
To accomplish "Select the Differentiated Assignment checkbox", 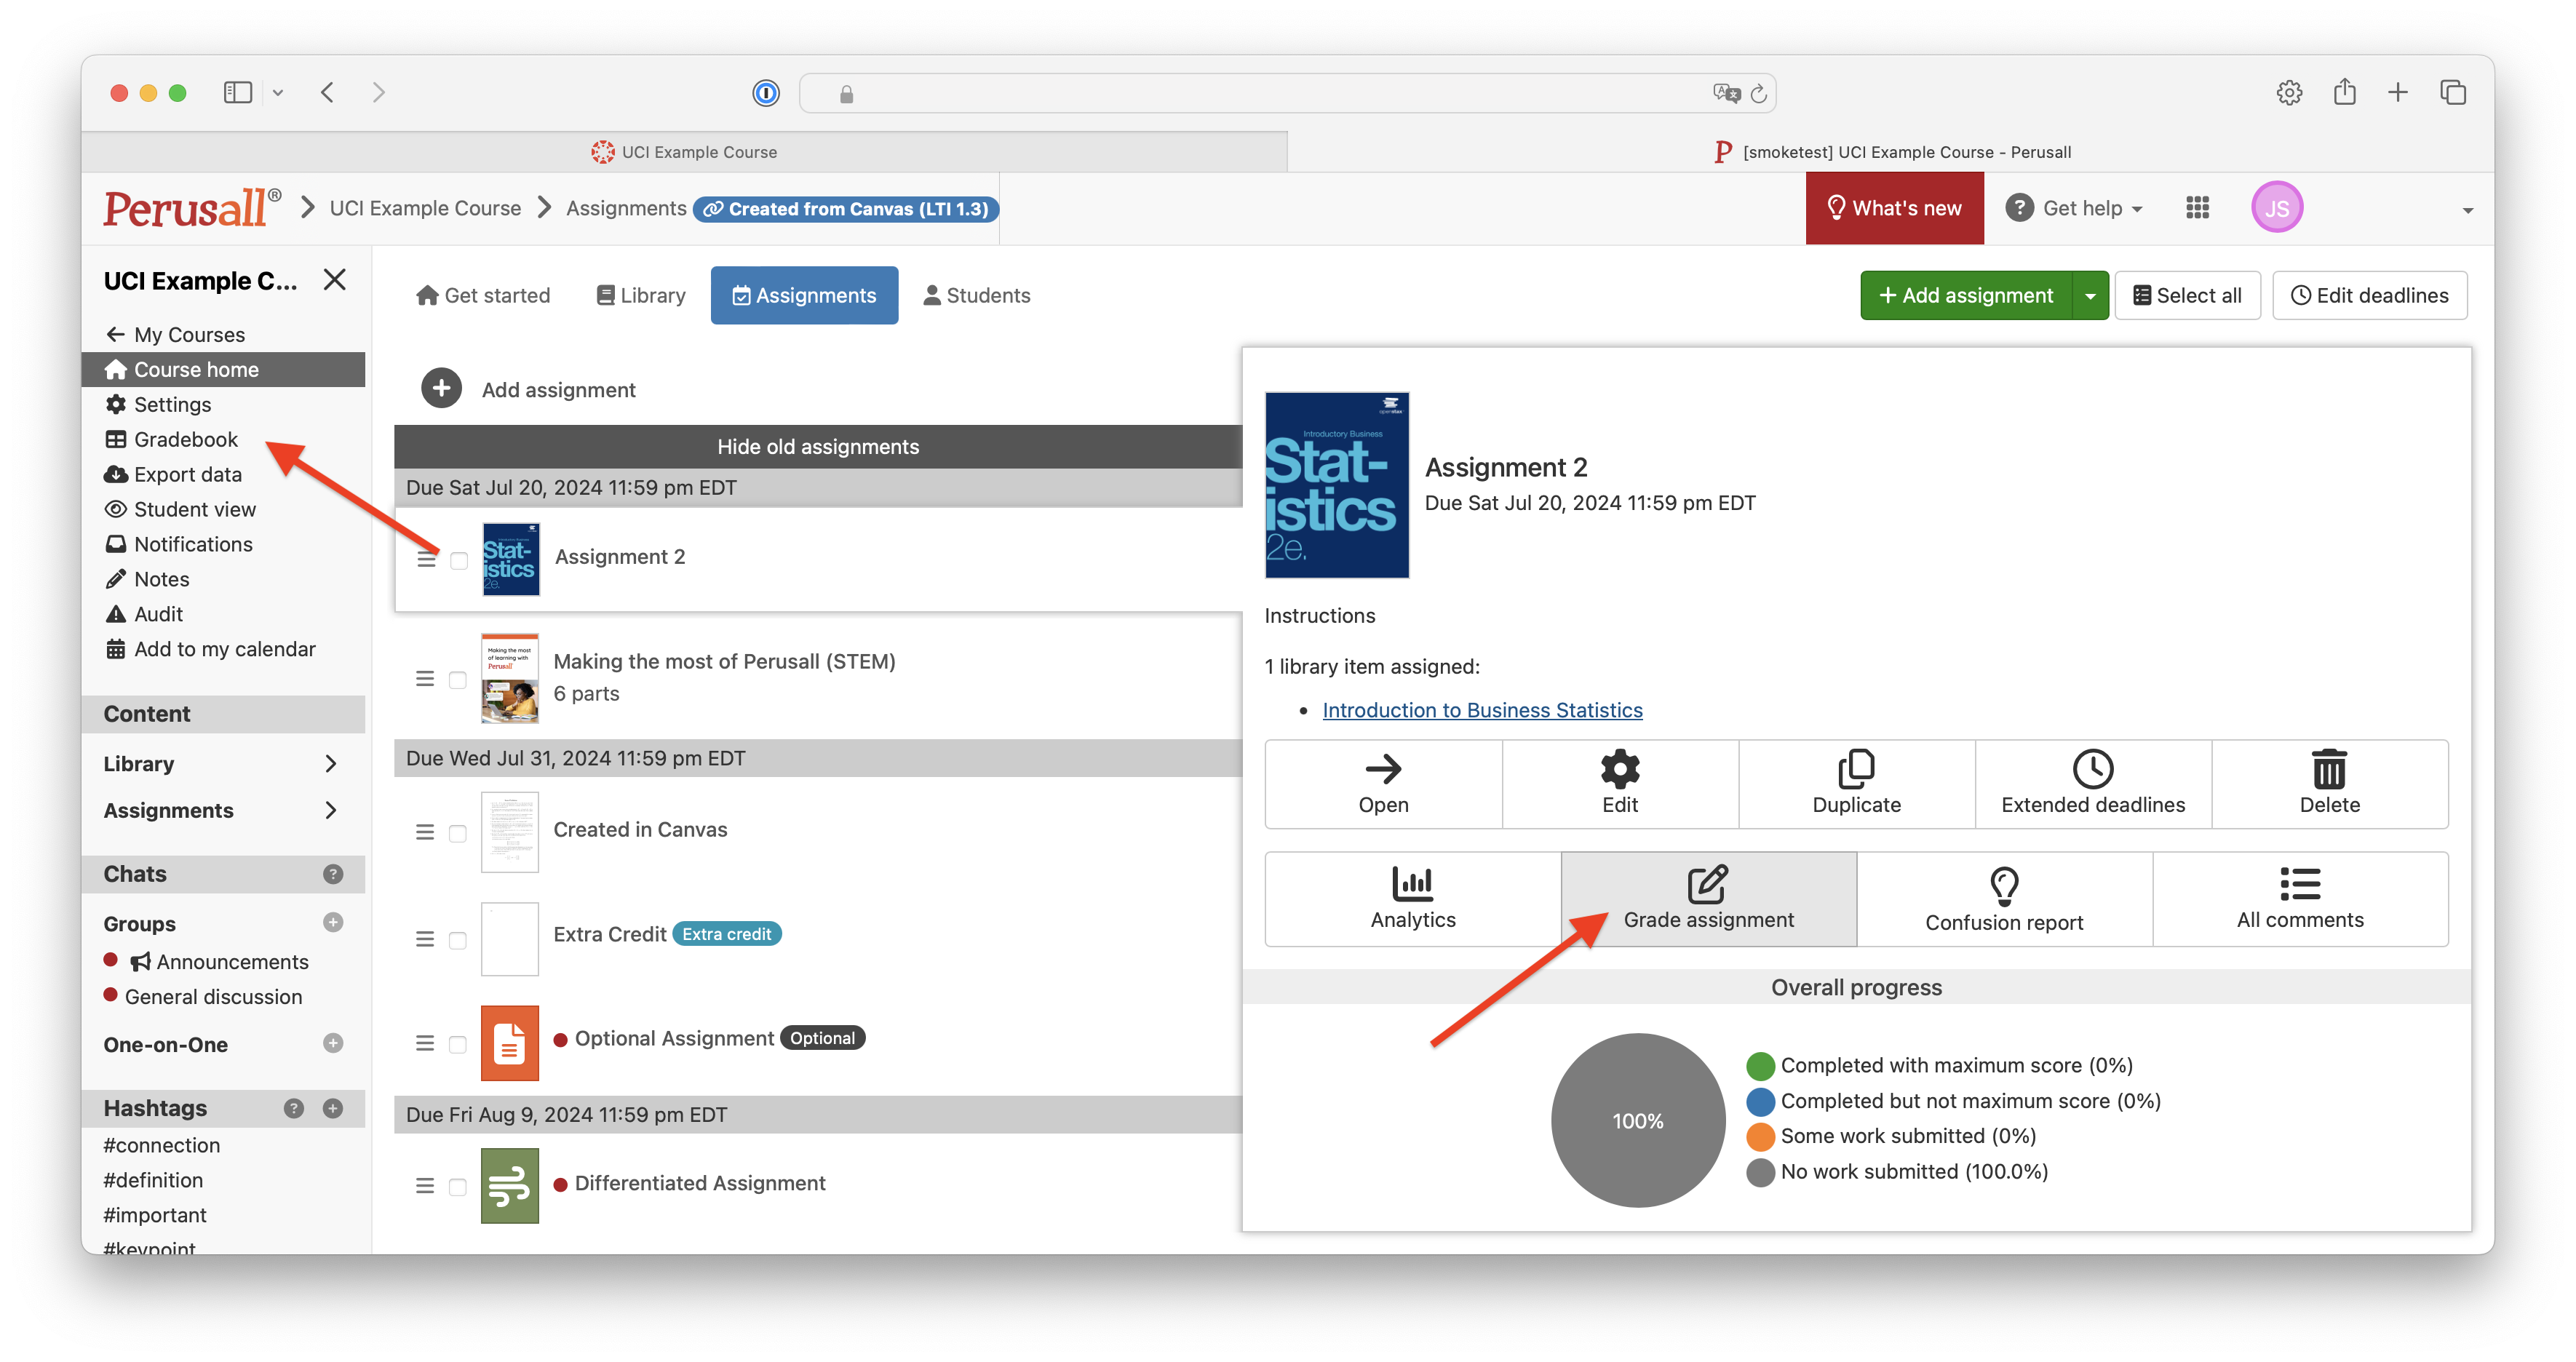I will click(x=458, y=1187).
